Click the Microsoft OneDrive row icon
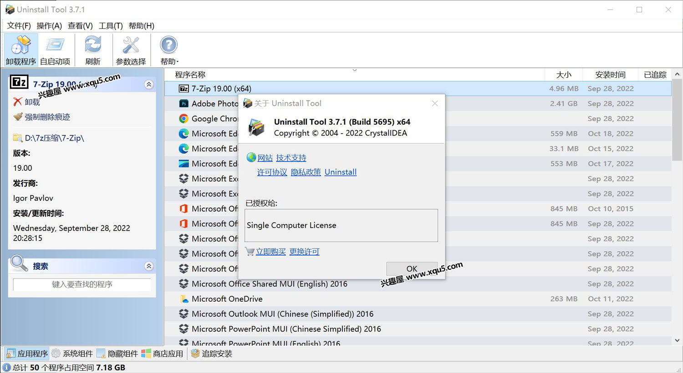The height and width of the screenshot is (373, 683). pyautogui.click(x=183, y=299)
